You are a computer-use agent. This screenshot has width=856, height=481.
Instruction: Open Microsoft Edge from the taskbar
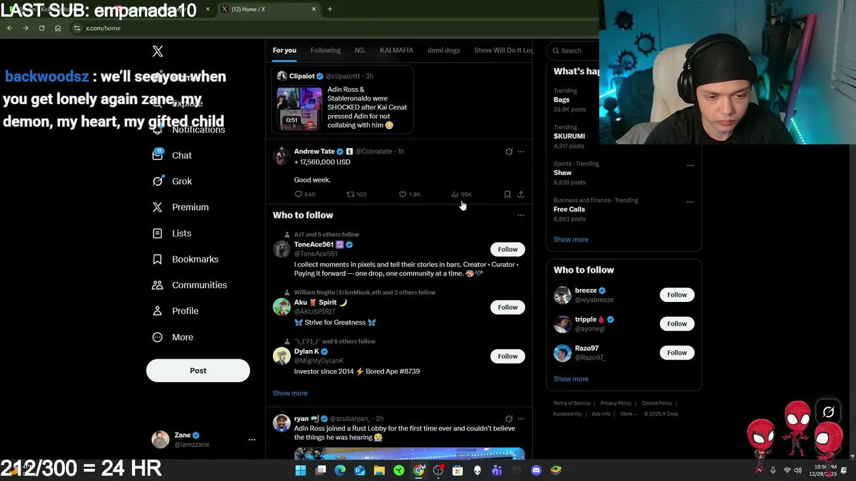pyautogui.click(x=340, y=470)
